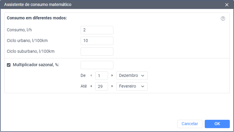Focus the Consumo, l/h input field
The image size is (234, 132).
click(97, 30)
